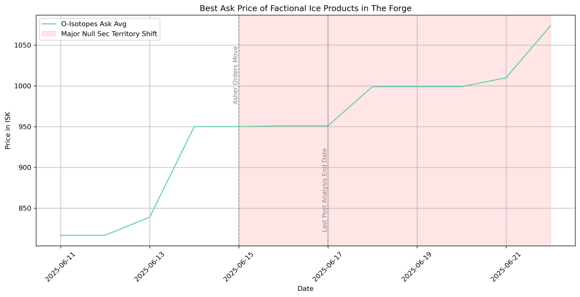Click the "Price in ISK" axis label

(x=7, y=131)
